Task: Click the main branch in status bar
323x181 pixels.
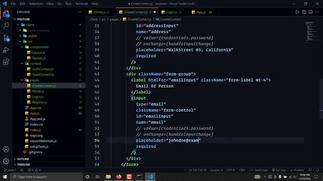Action: point(10,170)
